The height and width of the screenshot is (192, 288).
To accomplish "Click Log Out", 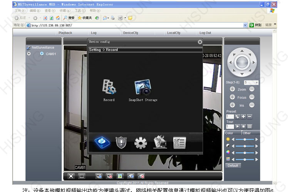I will (x=205, y=33).
